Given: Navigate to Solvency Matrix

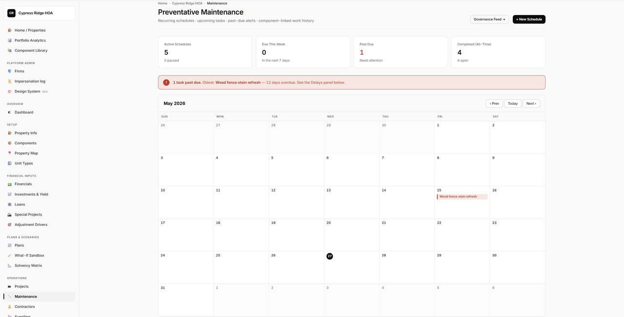Looking at the screenshot, I should pyautogui.click(x=39, y=266).
